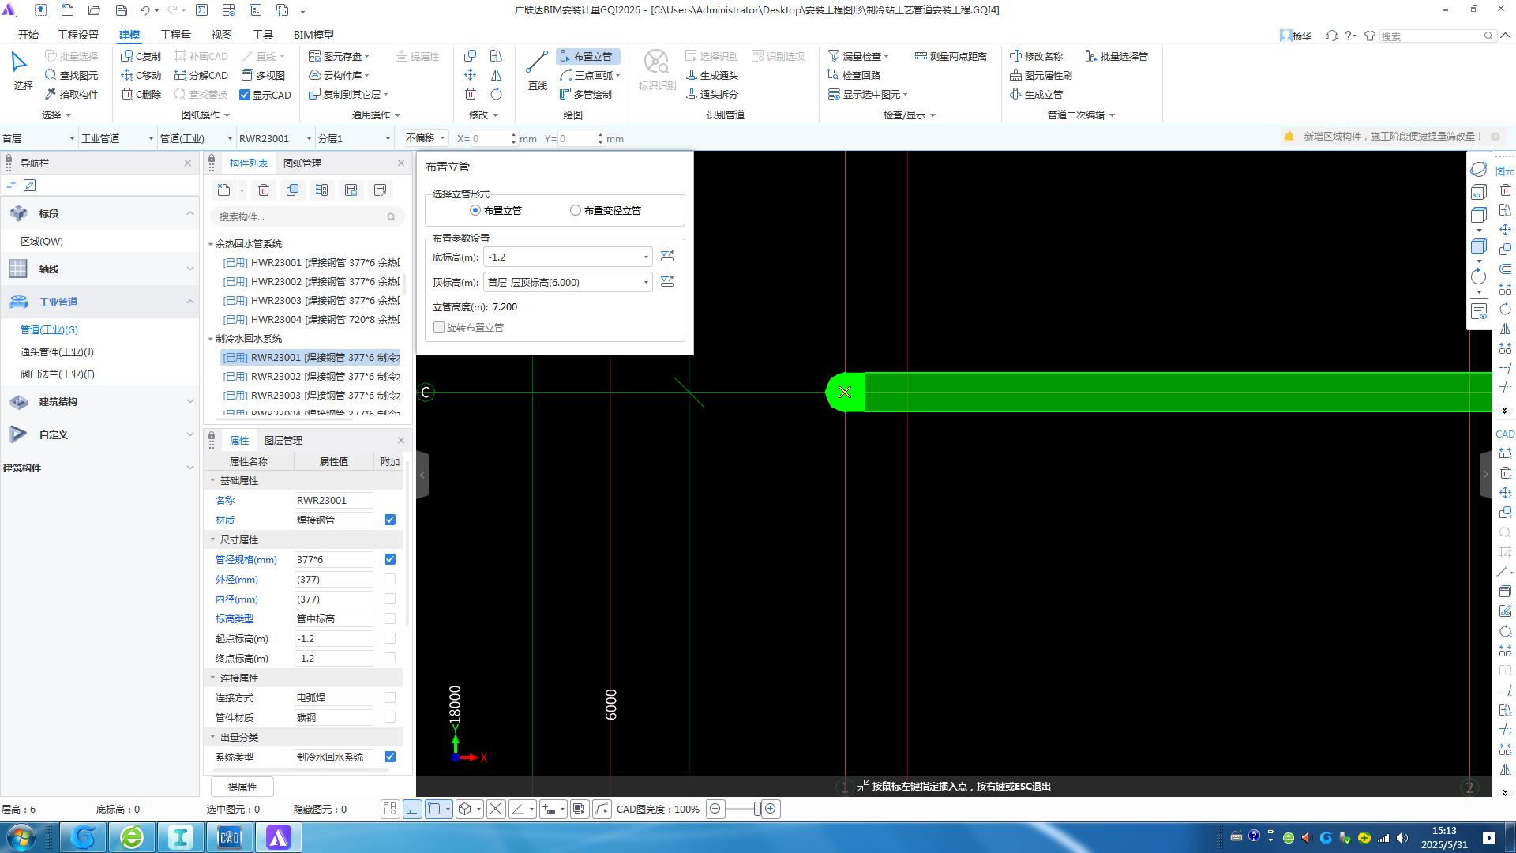Select the 直线 line drawing tool
This screenshot has height=853, width=1516.
click(537, 71)
